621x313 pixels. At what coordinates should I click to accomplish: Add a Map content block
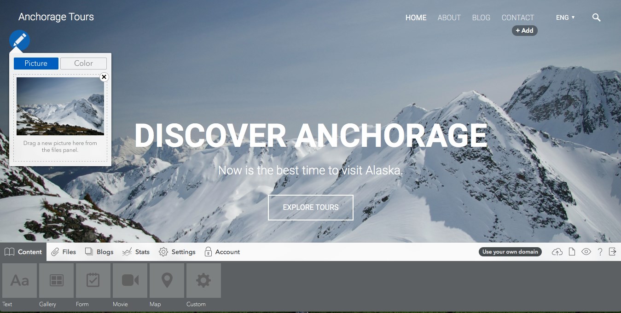pyautogui.click(x=167, y=280)
